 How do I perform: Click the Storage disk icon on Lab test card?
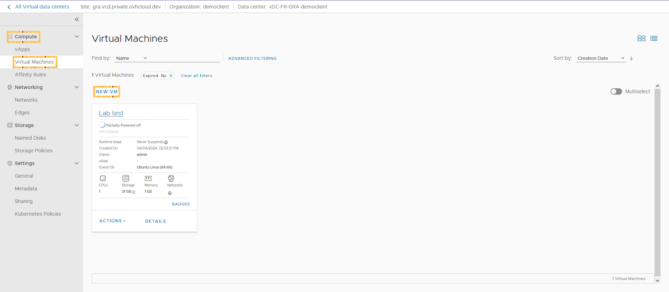click(x=127, y=177)
